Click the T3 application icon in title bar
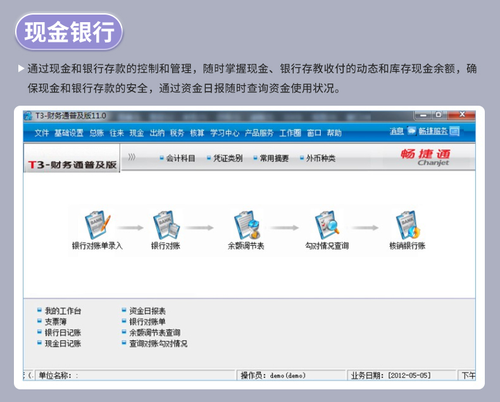 (28, 115)
